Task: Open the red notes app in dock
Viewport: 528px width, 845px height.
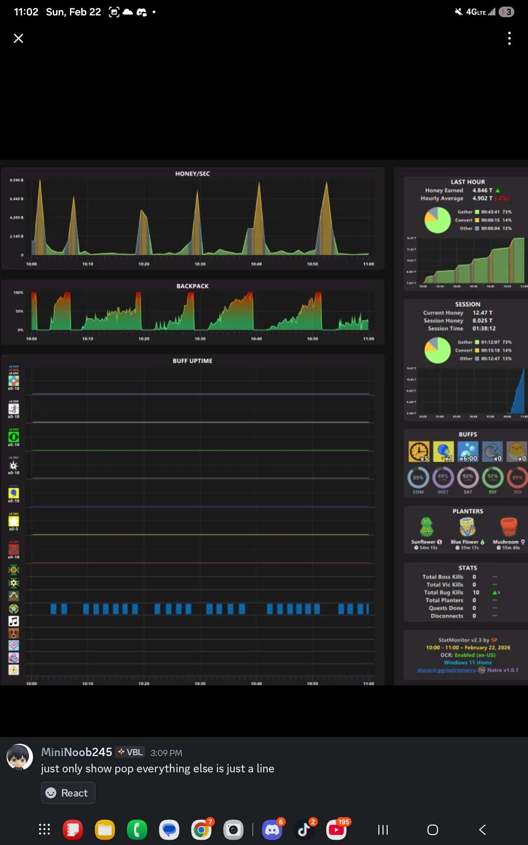Action: pyautogui.click(x=73, y=830)
